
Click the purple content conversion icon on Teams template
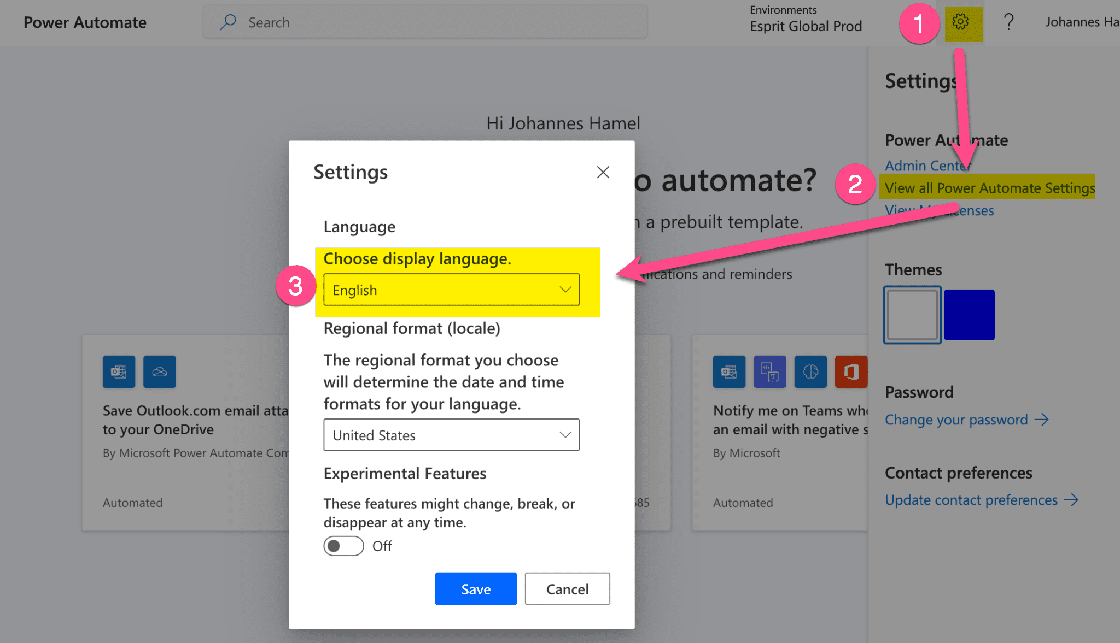tap(770, 371)
